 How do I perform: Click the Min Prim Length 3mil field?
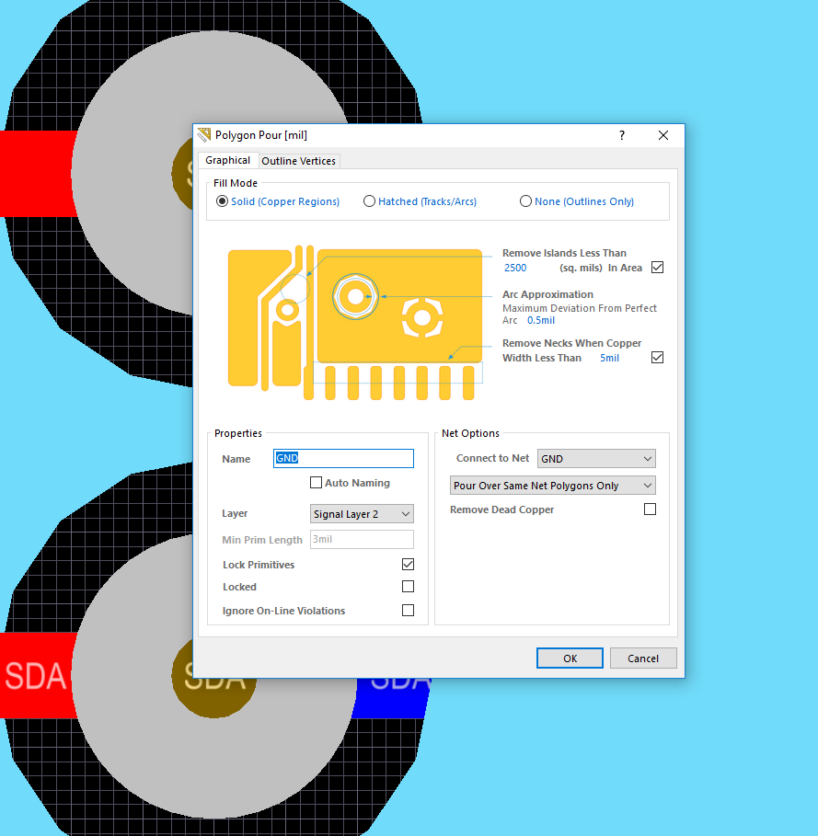362,539
